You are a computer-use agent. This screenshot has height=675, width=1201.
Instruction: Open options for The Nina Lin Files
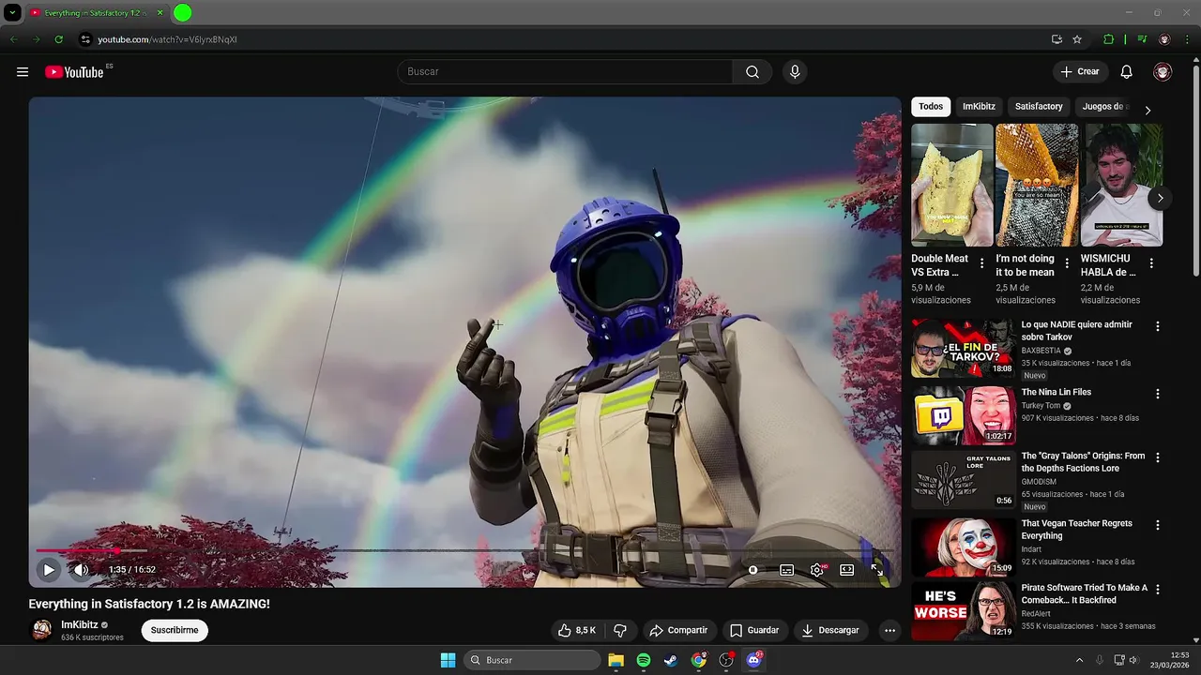[x=1158, y=394]
